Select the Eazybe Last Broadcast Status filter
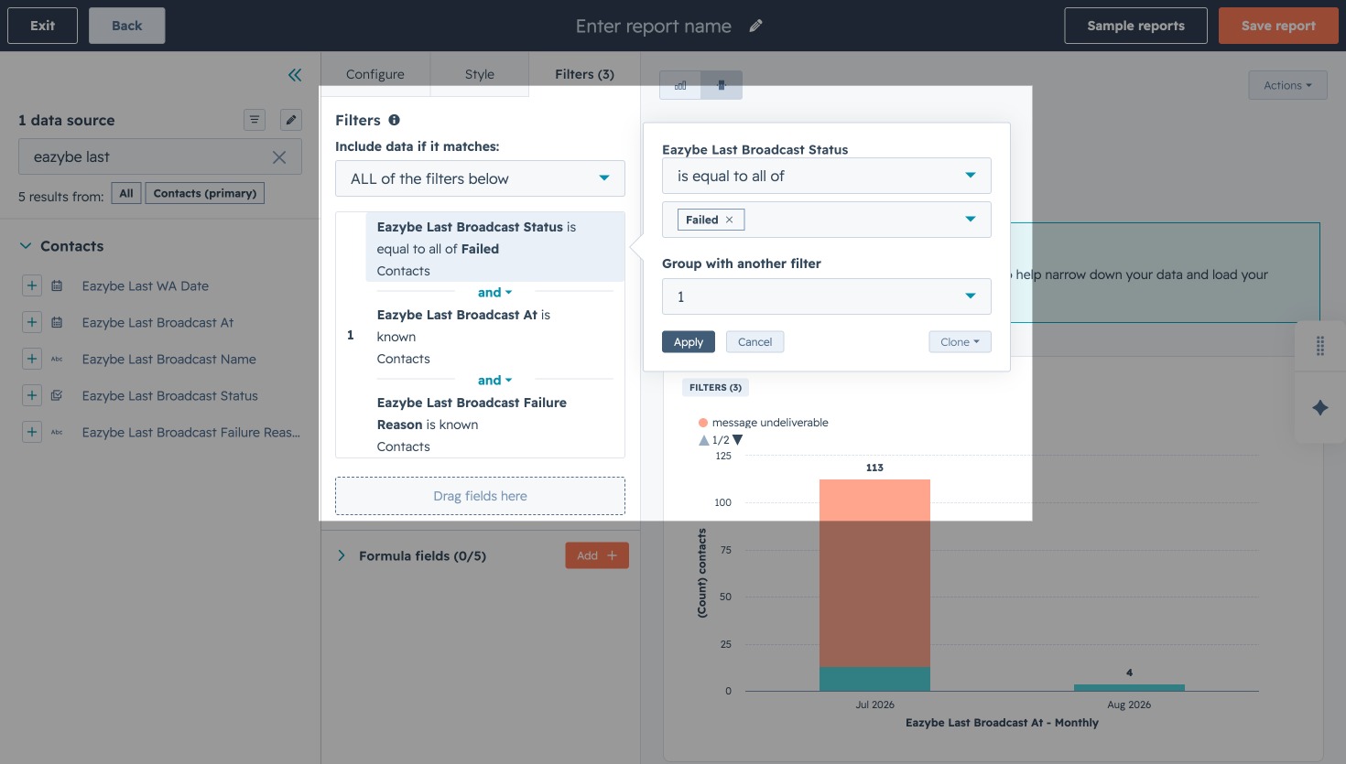 495,248
